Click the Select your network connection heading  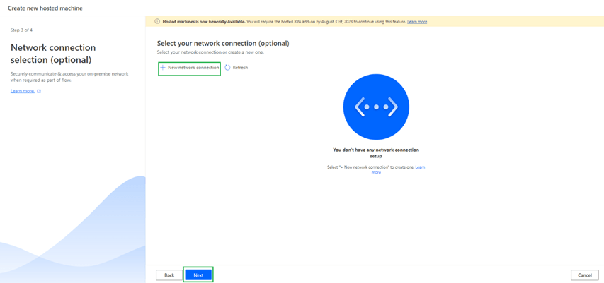point(222,44)
